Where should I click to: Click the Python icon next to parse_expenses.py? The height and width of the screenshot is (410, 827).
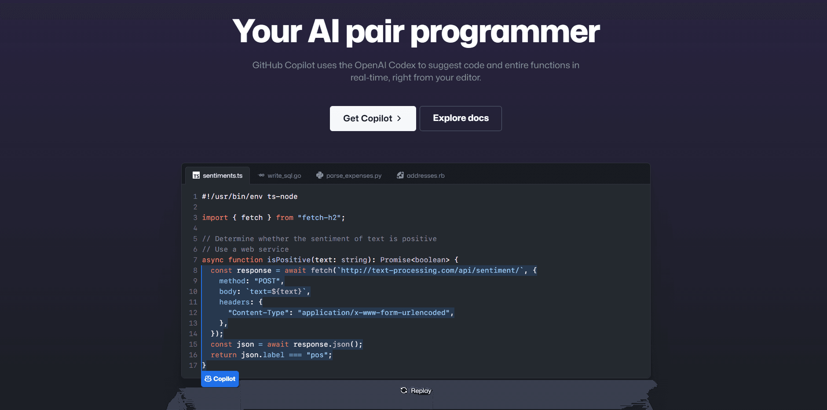click(319, 175)
